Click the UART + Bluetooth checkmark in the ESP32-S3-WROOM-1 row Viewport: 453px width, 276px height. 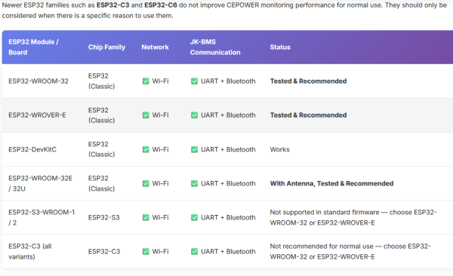(194, 217)
